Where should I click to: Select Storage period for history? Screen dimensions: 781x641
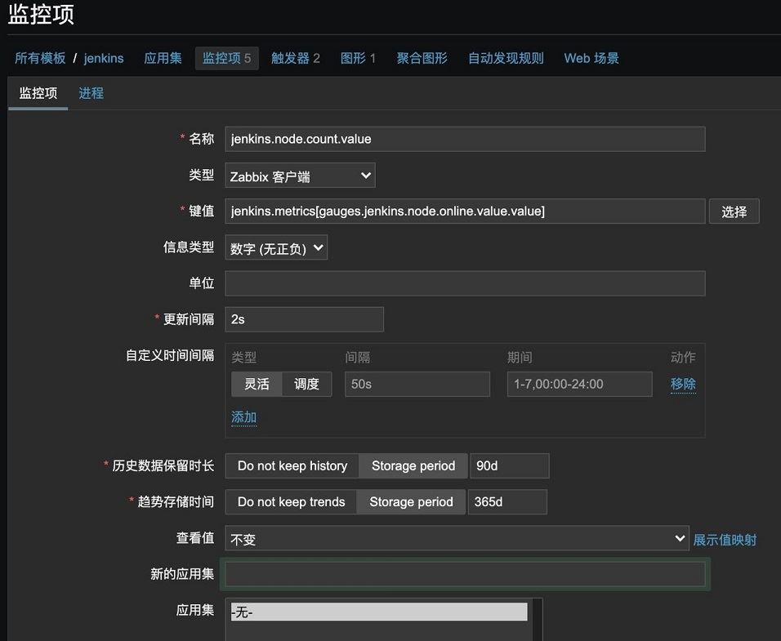point(413,465)
